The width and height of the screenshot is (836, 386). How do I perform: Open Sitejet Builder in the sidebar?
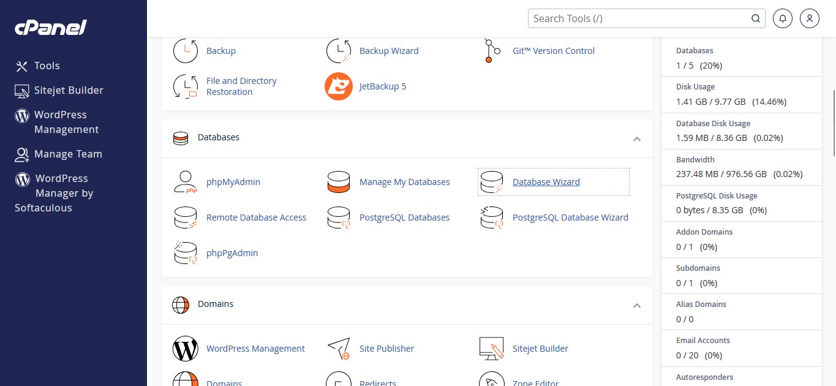[59, 90]
